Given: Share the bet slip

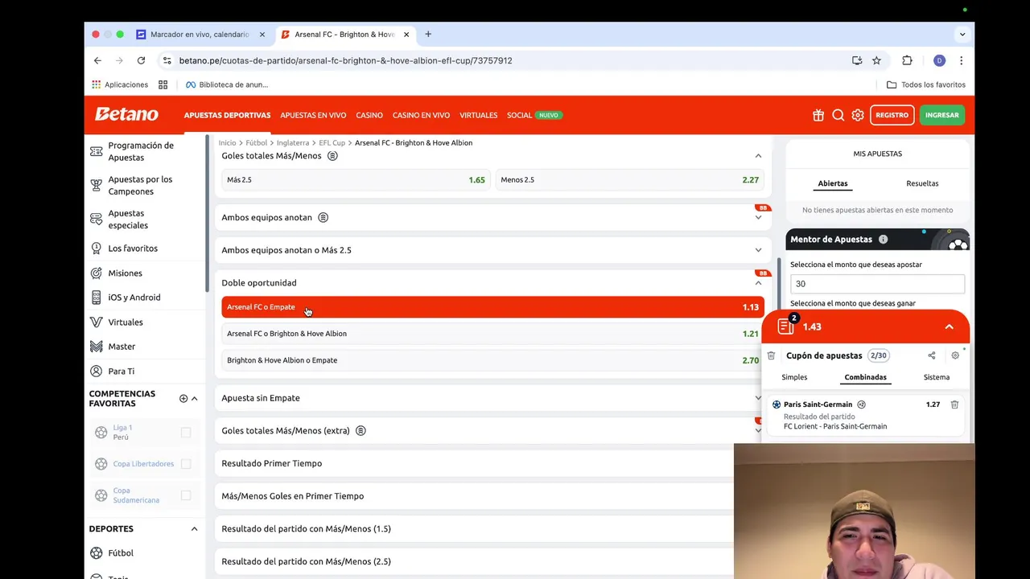Looking at the screenshot, I should 931,355.
